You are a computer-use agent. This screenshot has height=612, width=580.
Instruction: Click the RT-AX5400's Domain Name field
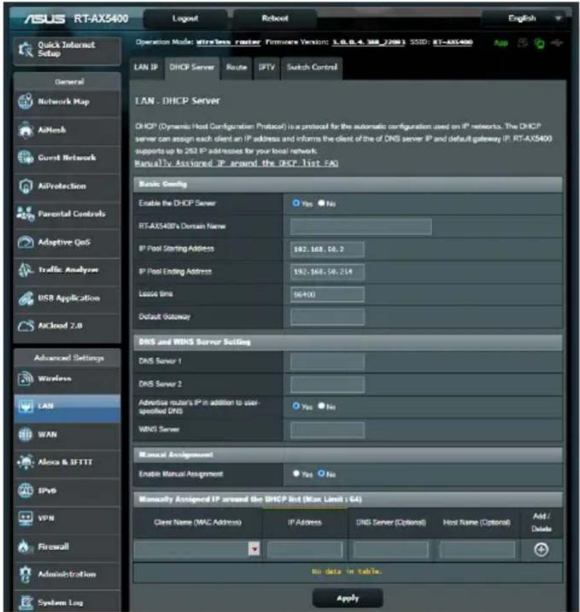[x=360, y=227]
